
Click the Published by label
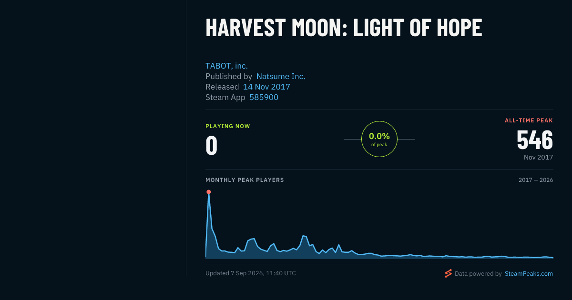(229, 76)
